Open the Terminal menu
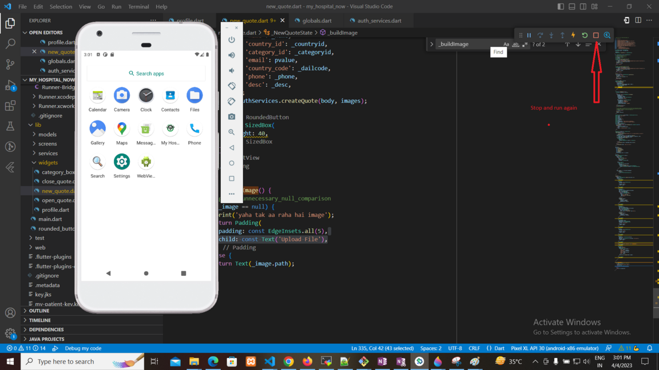 point(138,7)
